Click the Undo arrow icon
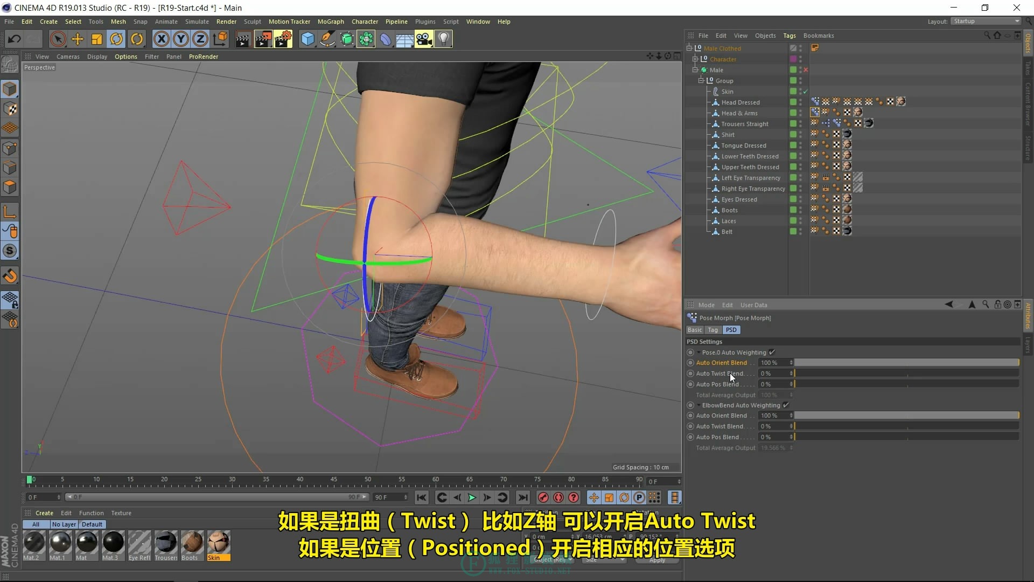The width and height of the screenshot is (1034, 582). [15, 39]
